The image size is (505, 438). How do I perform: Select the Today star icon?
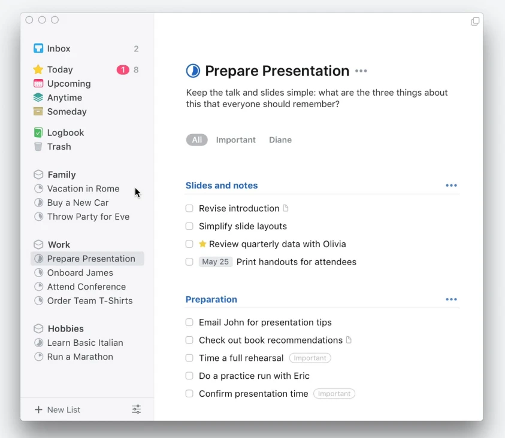(x=38, y=69)
